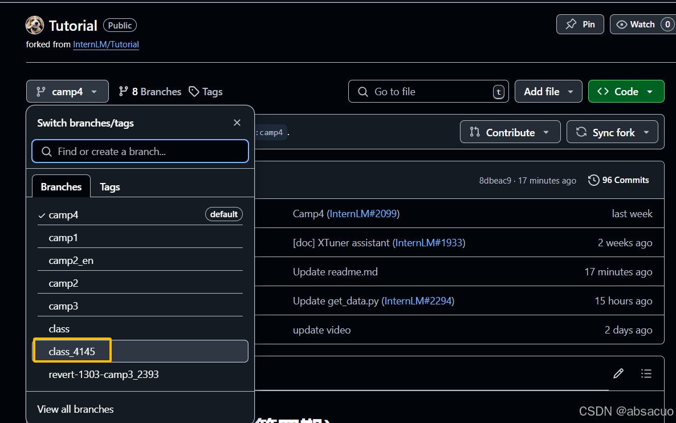This screenshot has width=676, height=423.
Task: Click the tag icon beside Tags
Action: coord(194,91)
